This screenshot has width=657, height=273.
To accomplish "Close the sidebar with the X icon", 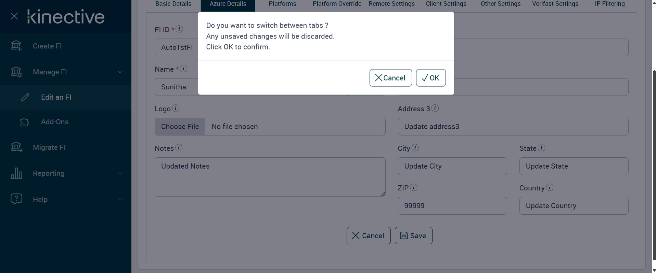I will point(14,16).
